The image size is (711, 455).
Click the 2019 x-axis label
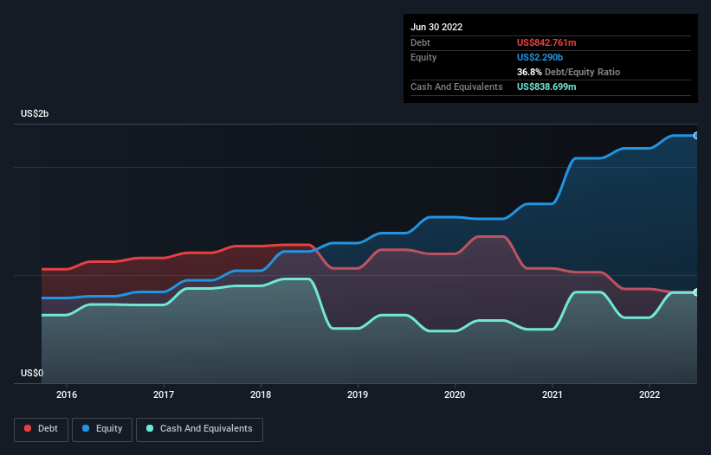pyautogui.click(x=358, y=394)
